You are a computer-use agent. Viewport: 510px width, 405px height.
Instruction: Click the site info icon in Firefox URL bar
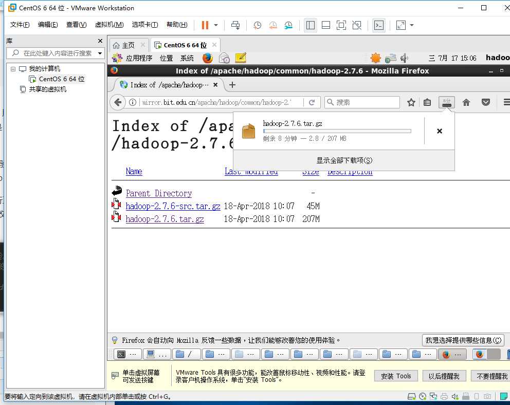[132, 102]
